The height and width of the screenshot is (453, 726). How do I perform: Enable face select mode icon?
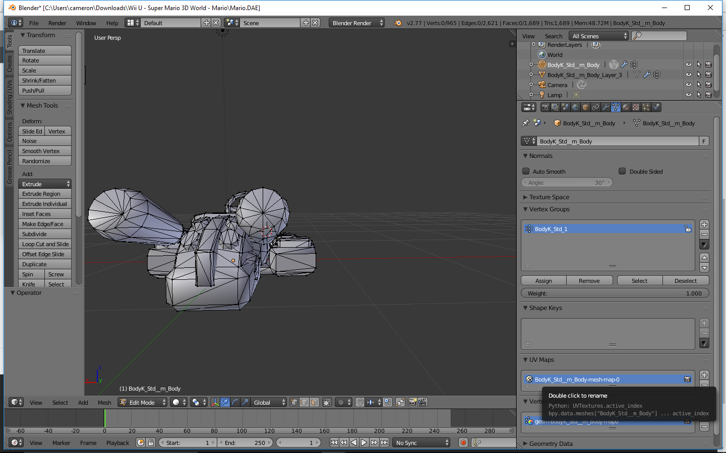click(314, 402)
